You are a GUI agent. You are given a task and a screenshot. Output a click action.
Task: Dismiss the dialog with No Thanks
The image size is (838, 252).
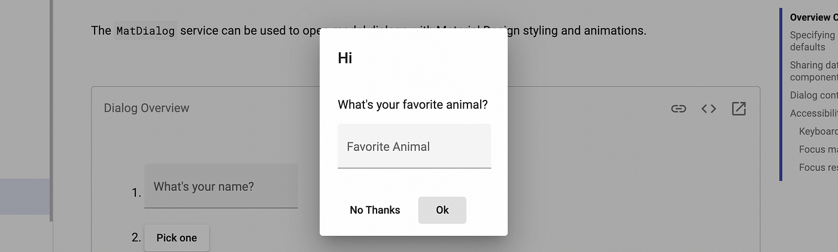[375, 210]
